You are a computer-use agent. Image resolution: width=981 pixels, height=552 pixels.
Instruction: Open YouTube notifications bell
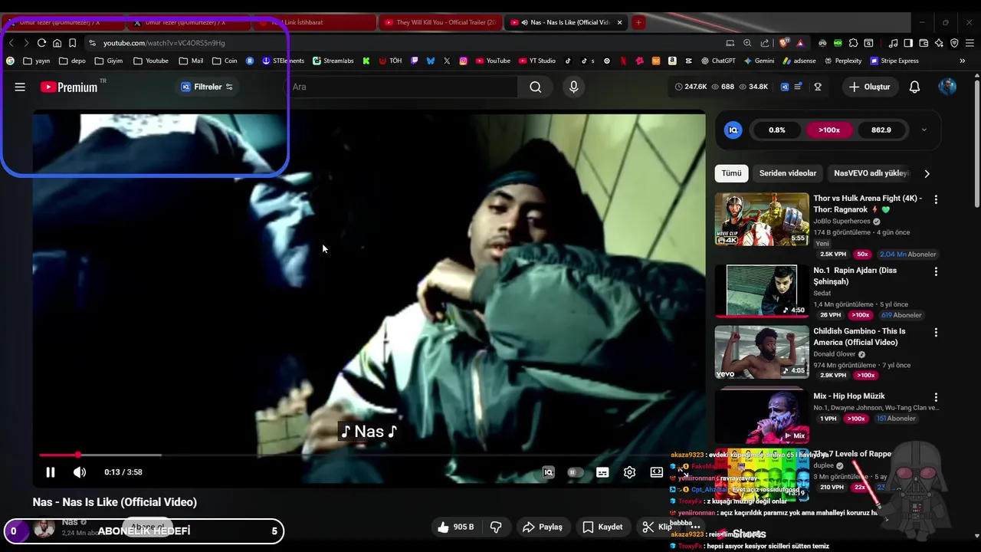coord(914,87)
